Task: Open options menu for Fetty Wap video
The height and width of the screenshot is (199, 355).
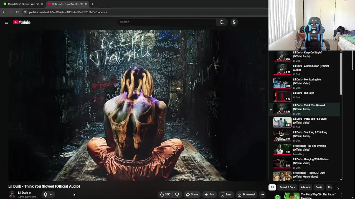Action: coord(341,195)
